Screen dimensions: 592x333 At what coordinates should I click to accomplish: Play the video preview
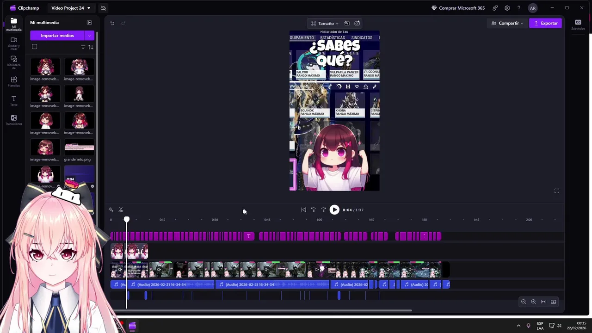click(x=334, y=210)
